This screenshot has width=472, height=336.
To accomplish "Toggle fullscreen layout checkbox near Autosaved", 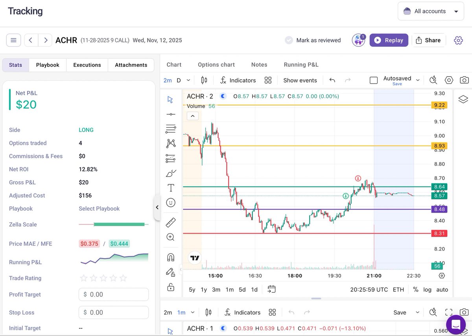I will pos(374,80).
